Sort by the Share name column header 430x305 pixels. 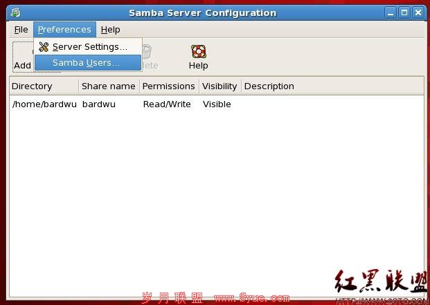pyautogui.click(x=109, y=86)
